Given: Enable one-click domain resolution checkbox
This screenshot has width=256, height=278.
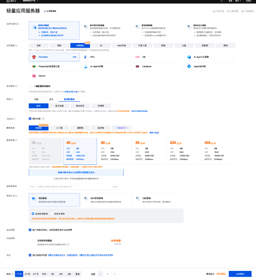Looking at the screenshot, I should click(30, 86).
